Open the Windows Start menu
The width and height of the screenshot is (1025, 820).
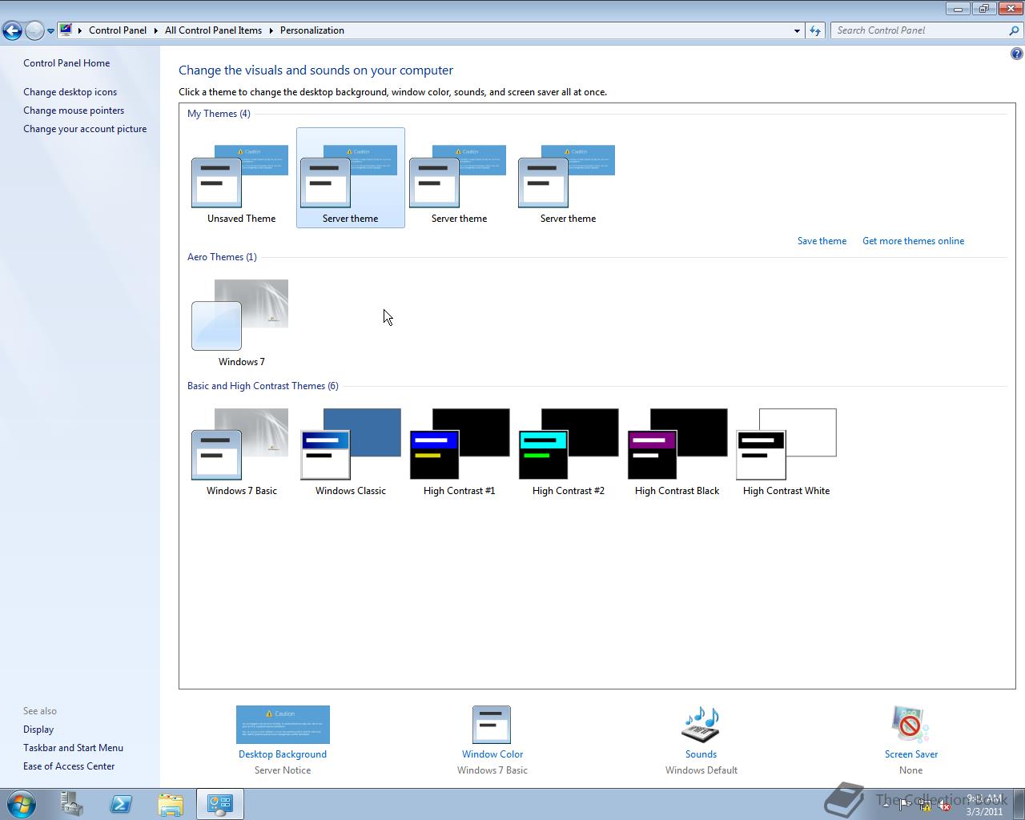coord(22,804)
